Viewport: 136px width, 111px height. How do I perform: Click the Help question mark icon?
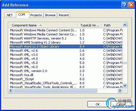(x=124, y=5)
